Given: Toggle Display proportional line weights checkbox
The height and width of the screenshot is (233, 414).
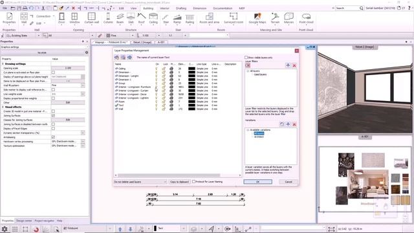Looking at the screenshot, I should (x=53, y=98).
